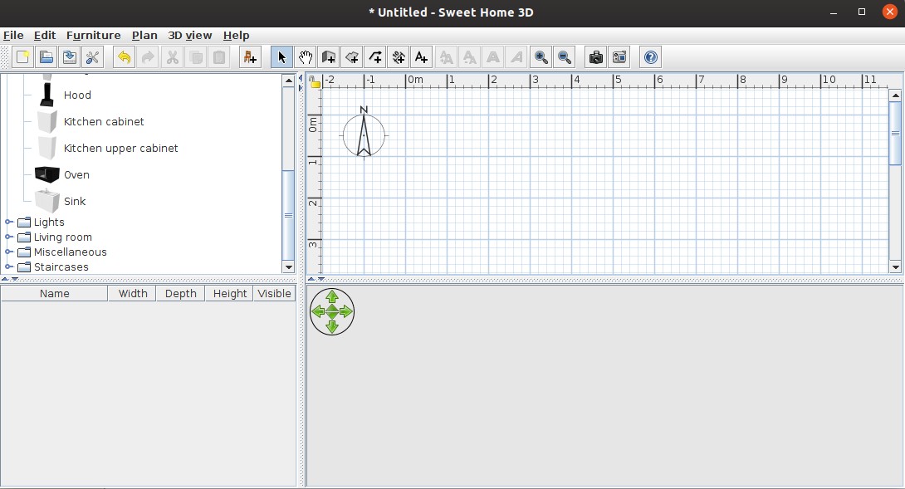Screen dimensions: 905x489
Task: Expand the Miscellaneous category
Action: point(8,252)
